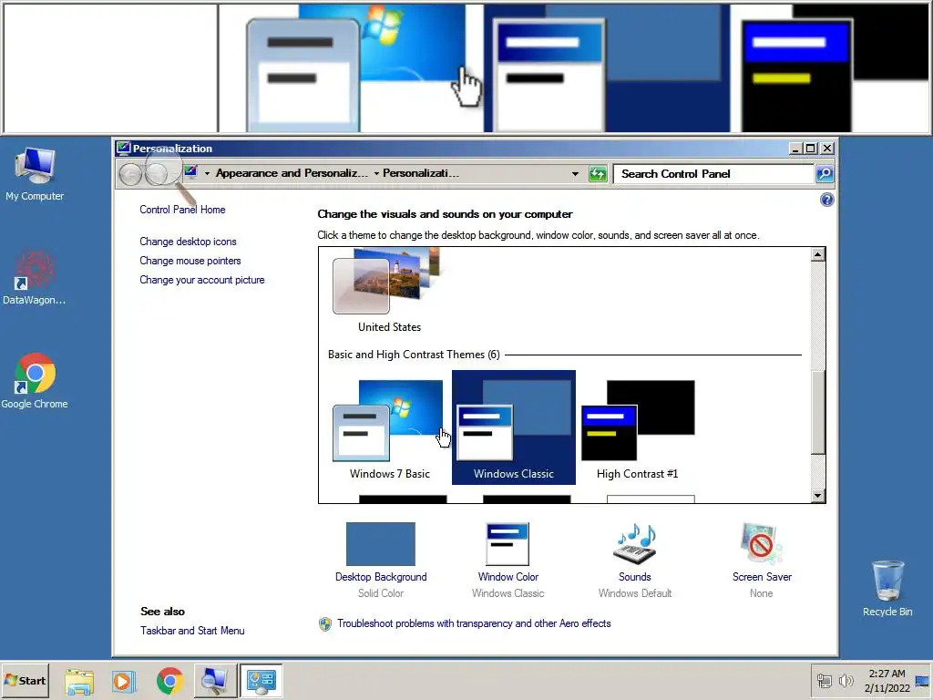This screenshot has height=700, width=933.
Task: Click Troubleshoot problems with transparency link
Action: click(x=474, y=623)
